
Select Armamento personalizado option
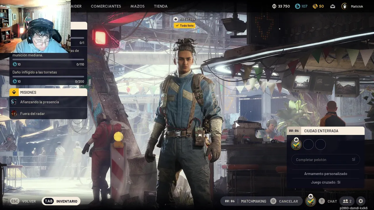(x=325, y=174)
